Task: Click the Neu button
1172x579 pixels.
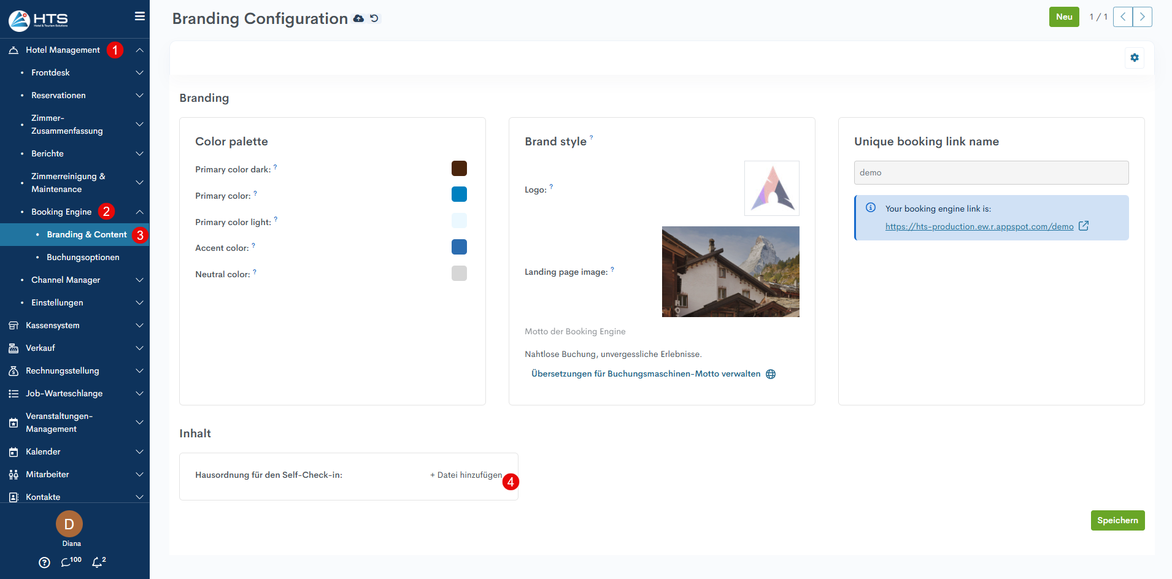Action: [1063, 17]
